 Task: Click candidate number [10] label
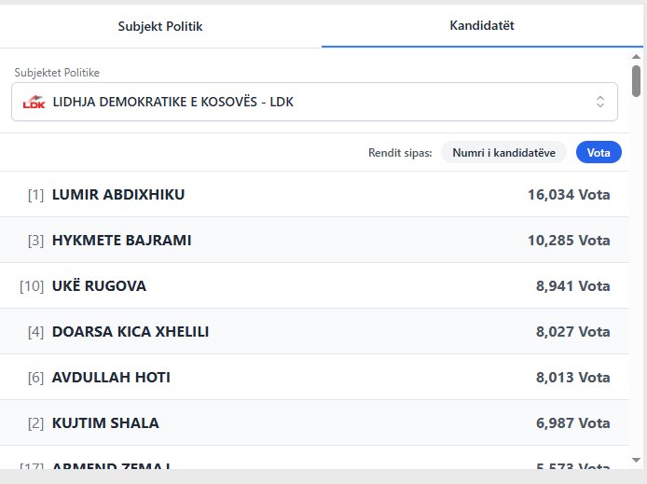[x=32, y=286]
